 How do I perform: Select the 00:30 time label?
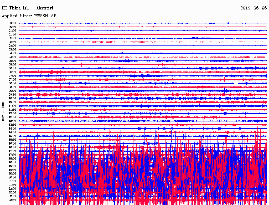[12, 27]
